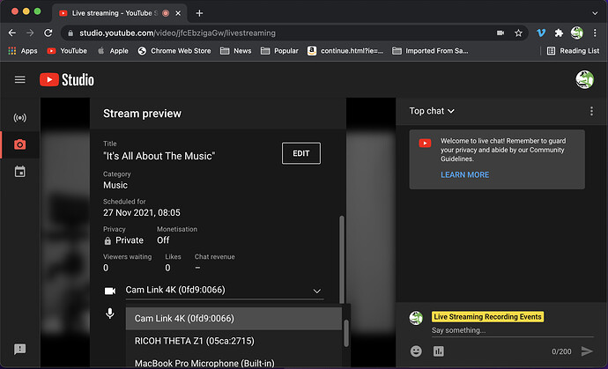The height and width of the screenshot is (369, 608).
Task: Open the Popular bookmarks folder
Action: [x=279, y=51]
